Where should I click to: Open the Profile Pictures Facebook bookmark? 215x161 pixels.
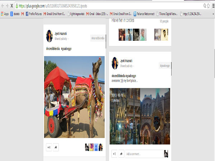click(x=34, y=14)
